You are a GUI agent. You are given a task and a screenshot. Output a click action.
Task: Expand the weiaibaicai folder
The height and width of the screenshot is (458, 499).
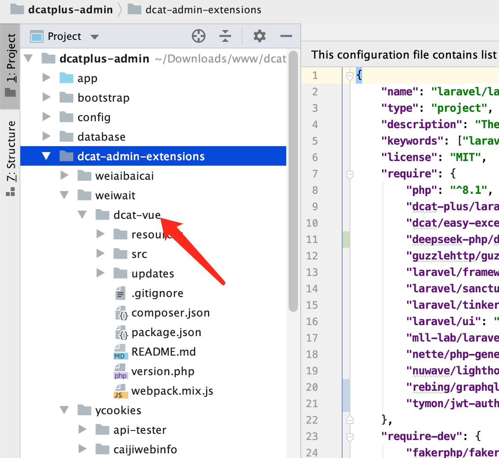(64, 175)
